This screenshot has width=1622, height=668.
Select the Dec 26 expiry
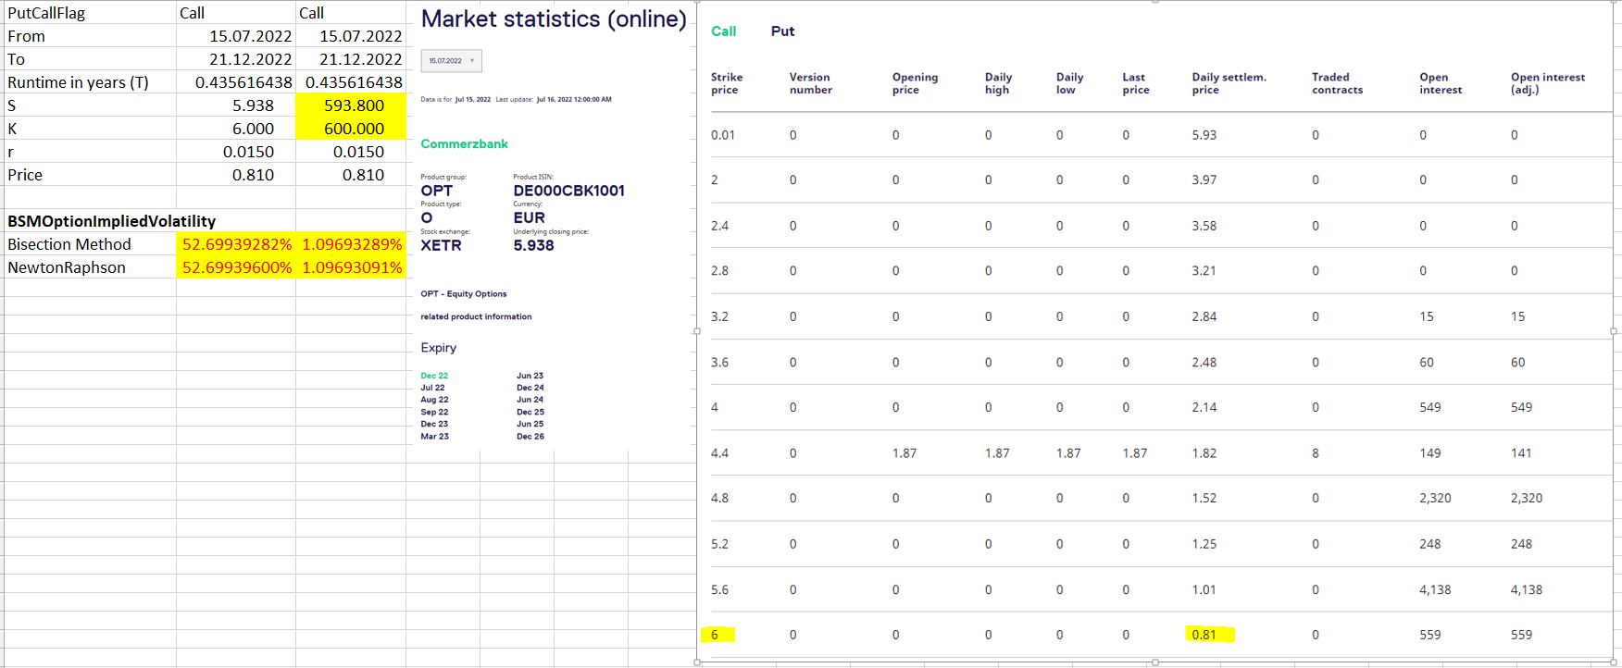coord(530,436)
